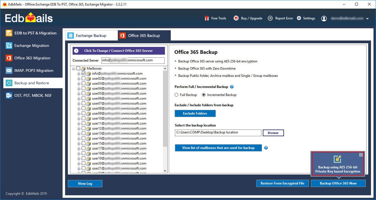This screenshot has width=376, height=200.
Task: Click the EdbMails logo
Action: [29, 18]
